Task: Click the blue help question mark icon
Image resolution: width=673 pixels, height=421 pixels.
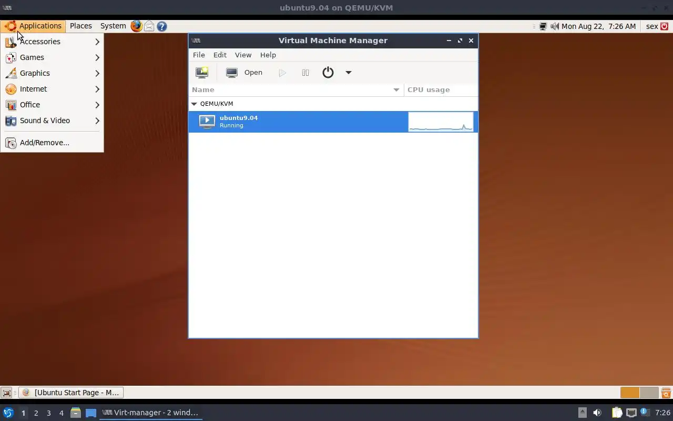Action: pyautogui.click(x=162, y=26)
